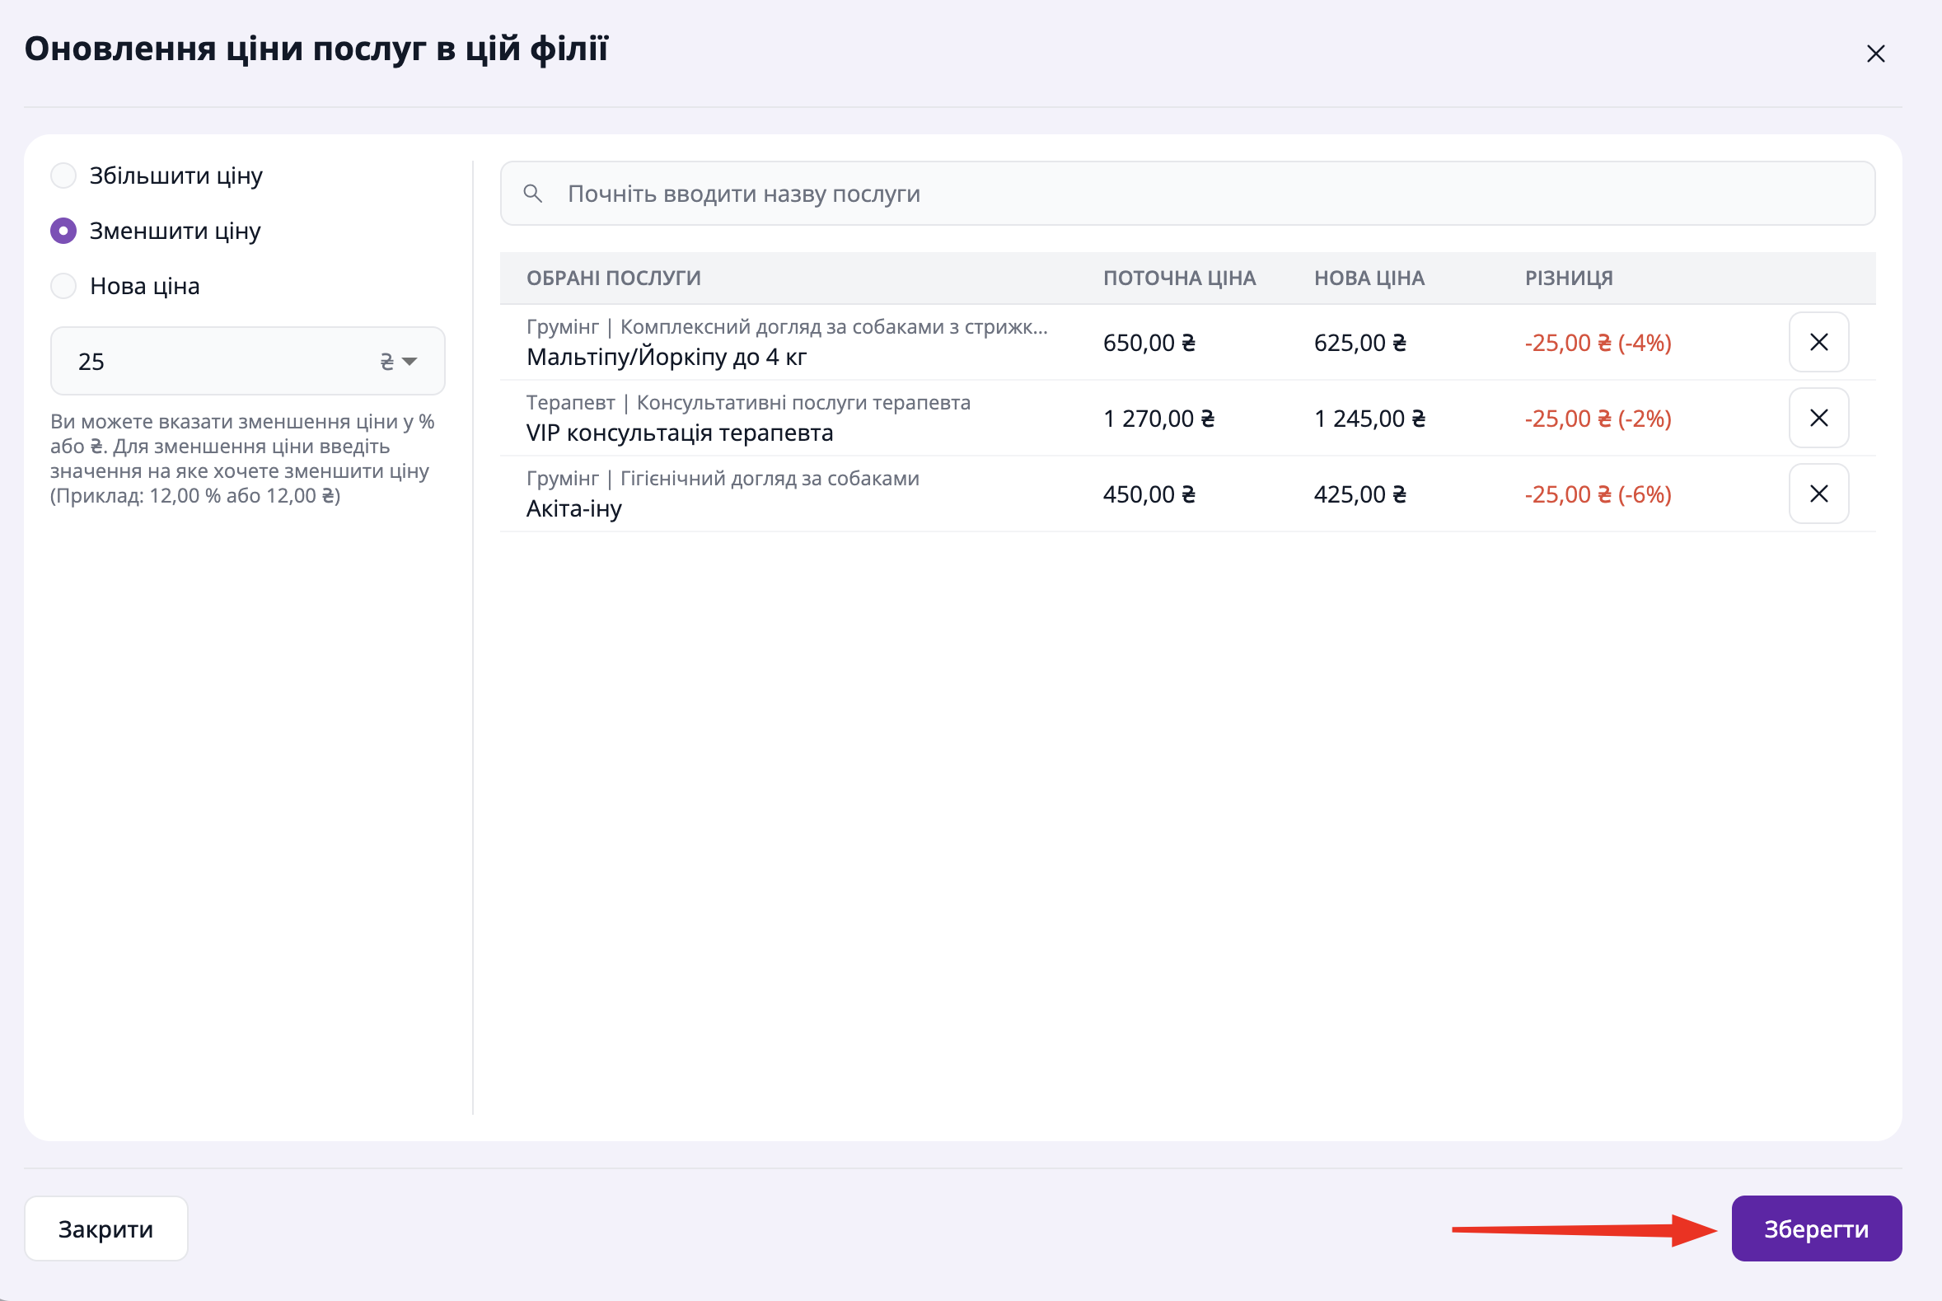The width and height of the screenshot is (1942, 1301).
Task: Select the Мальтіпу/Йоркіпу до 4 кг row name
Action: click(x=666, y=358)
